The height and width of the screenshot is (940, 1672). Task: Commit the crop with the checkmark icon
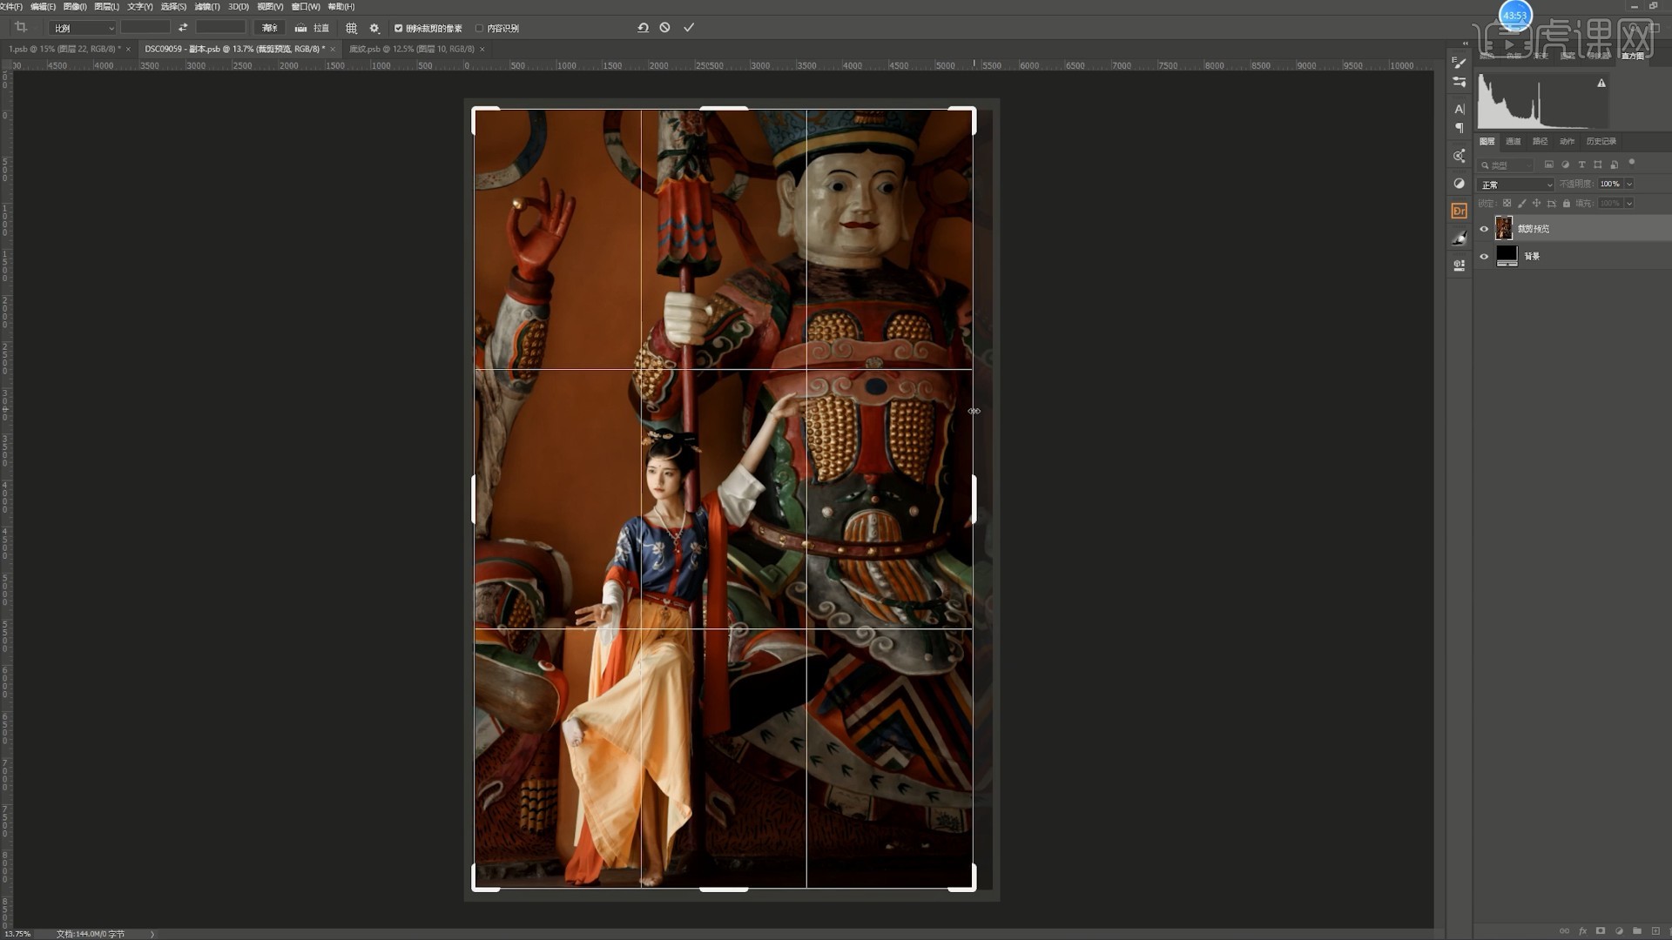(x=689, y=28)
